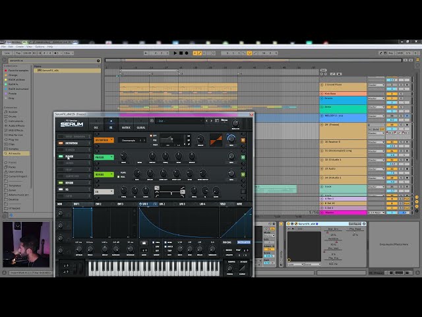The width and height of the screenshot is (422, 317).
Task: Click the Tap tempo button
Action: (x=18, y=53)
